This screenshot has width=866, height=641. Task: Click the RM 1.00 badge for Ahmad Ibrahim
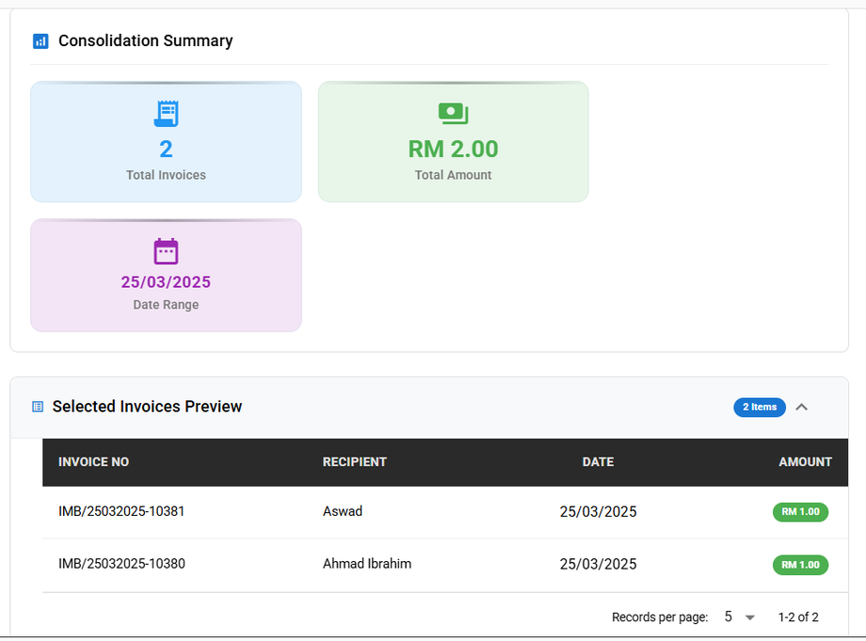[800, 565]
